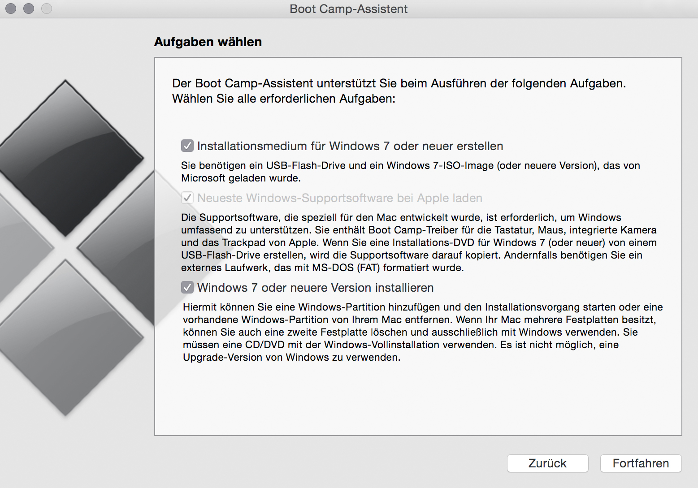Click the Zurück button
This screenshot has width=698, height=488.
coord(547,463)
